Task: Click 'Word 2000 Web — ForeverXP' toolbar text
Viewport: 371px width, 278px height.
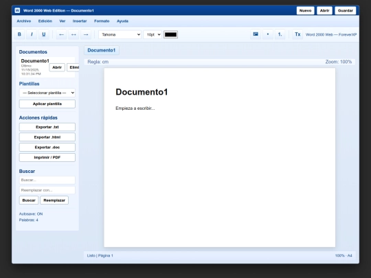Action: click(x=331, y=34)
